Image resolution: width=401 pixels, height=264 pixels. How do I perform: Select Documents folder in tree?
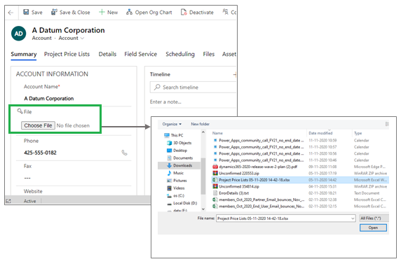(179, 158)
